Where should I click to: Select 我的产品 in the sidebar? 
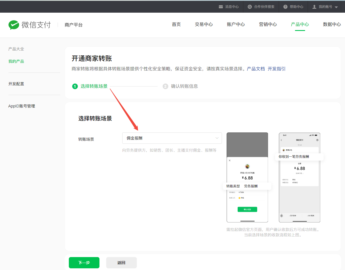coord(16,61)
